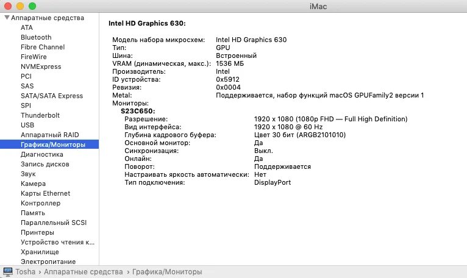The image size is (467, 278).
Task: Click the Intel HD Graphics 630 heading
Action: tap(147, 23)
